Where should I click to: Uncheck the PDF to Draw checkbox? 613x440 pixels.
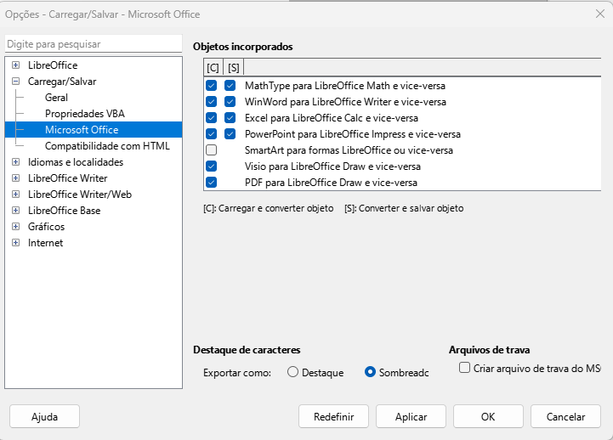pyautogui.click(x=211, y=183)
